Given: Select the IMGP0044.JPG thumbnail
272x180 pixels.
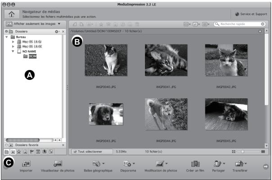Looking at the screenshot, I should coord(166,114).
